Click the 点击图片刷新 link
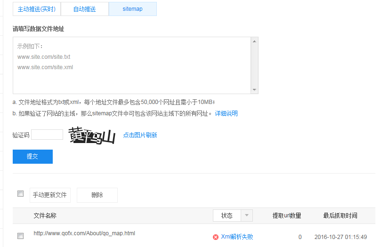Viewport: 389px width, 247px height. tap(140, 135)
